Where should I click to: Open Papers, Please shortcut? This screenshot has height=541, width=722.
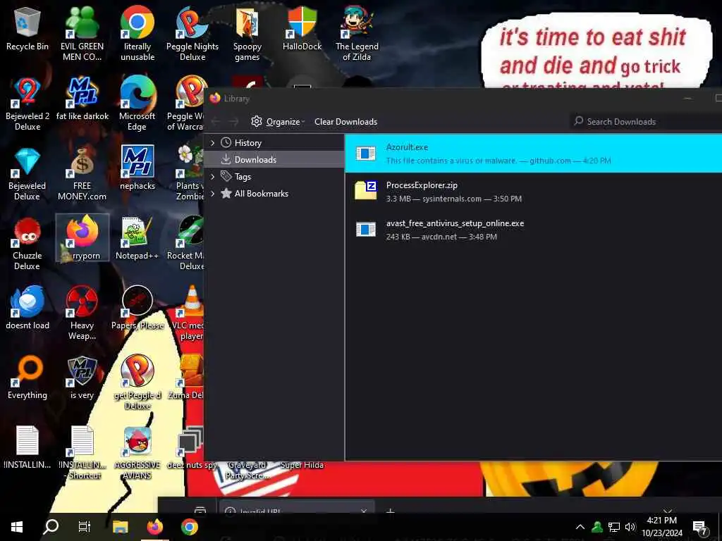pyautogui.click(x=137, y=307)
